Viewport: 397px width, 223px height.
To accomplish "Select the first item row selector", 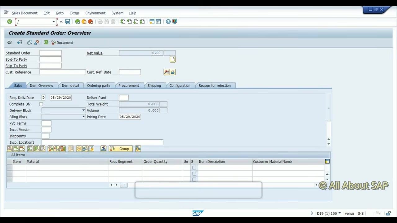I will point(10,168).
